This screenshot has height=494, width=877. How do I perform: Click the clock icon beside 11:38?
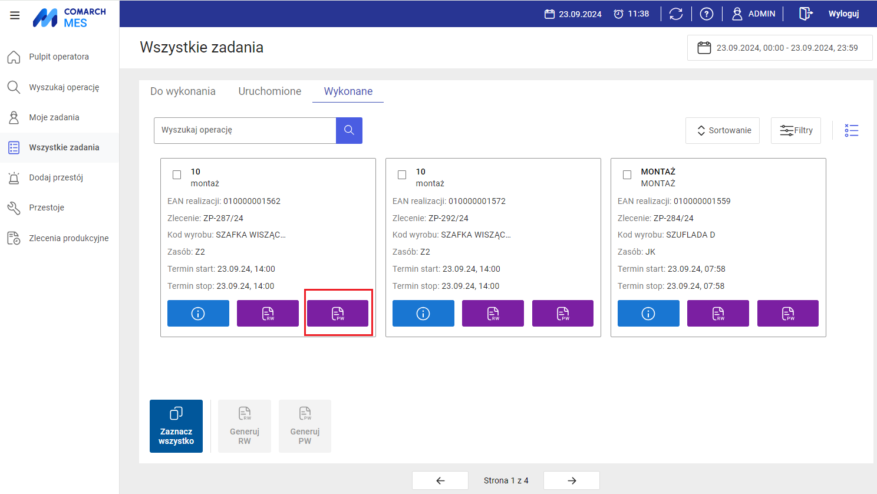coord(618,14)
